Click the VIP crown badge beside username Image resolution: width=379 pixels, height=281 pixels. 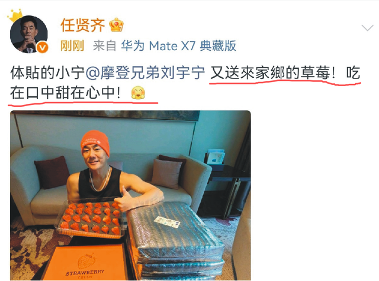pyautogui.click(x=116, y=25)
